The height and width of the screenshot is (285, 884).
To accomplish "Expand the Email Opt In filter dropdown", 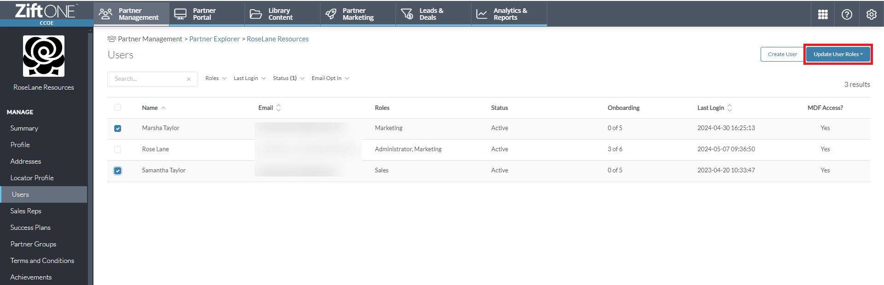I will (331, 78).
